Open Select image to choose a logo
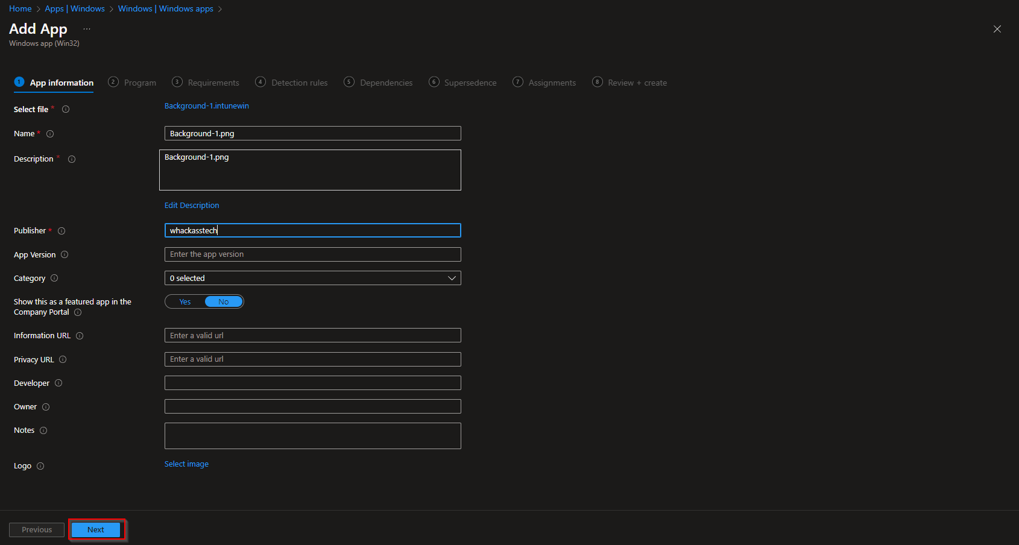Screen dimensions: 1019x545 click(x=186, y=464)
